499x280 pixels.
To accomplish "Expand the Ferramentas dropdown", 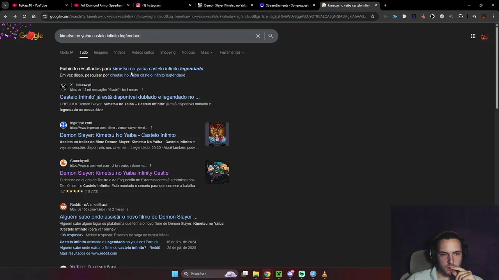I will point(232,52).
